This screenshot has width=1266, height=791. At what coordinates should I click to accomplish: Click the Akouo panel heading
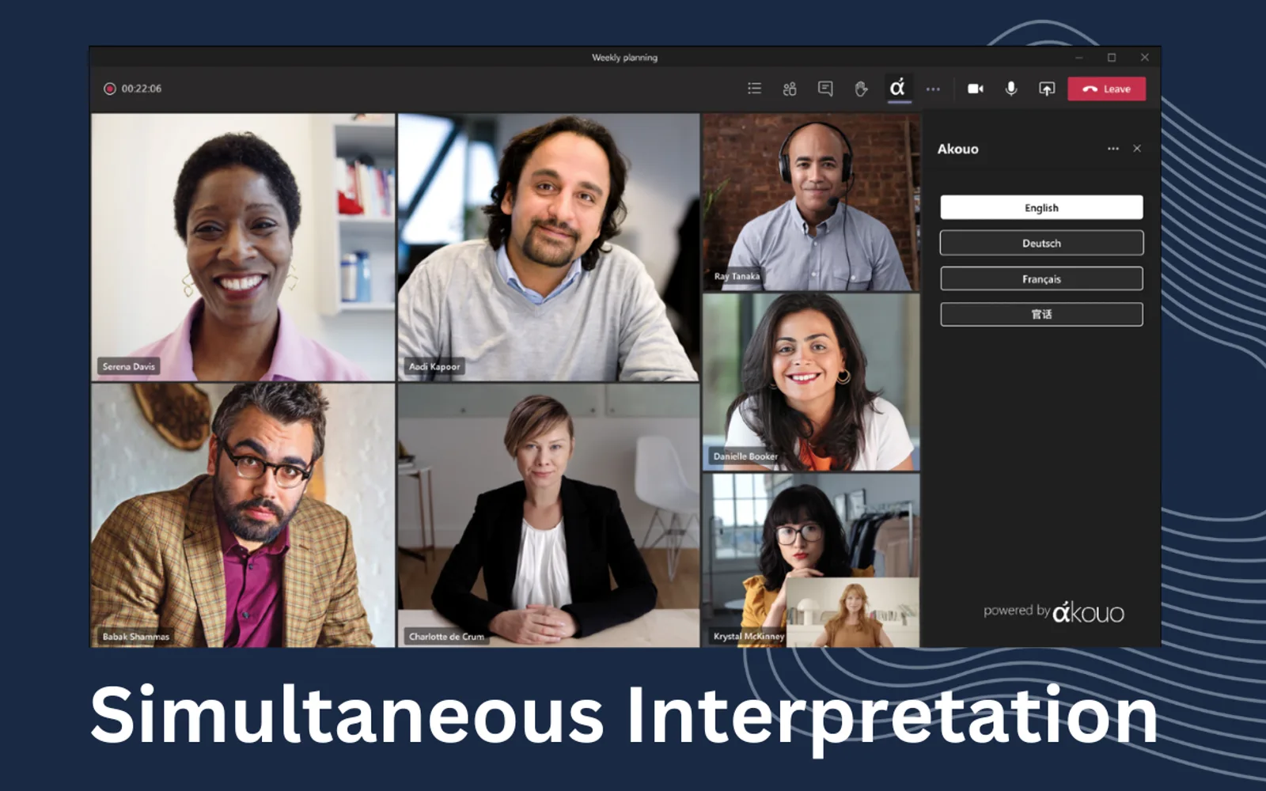pos(957,149)
